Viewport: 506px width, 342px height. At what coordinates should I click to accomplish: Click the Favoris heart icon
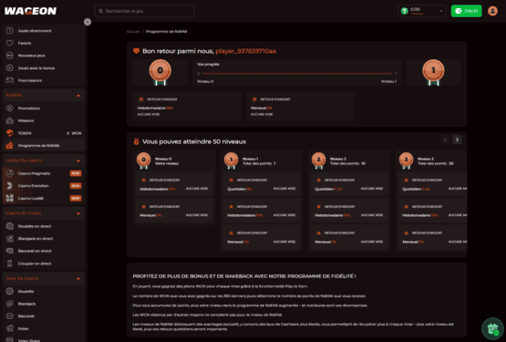coord(10,43)
